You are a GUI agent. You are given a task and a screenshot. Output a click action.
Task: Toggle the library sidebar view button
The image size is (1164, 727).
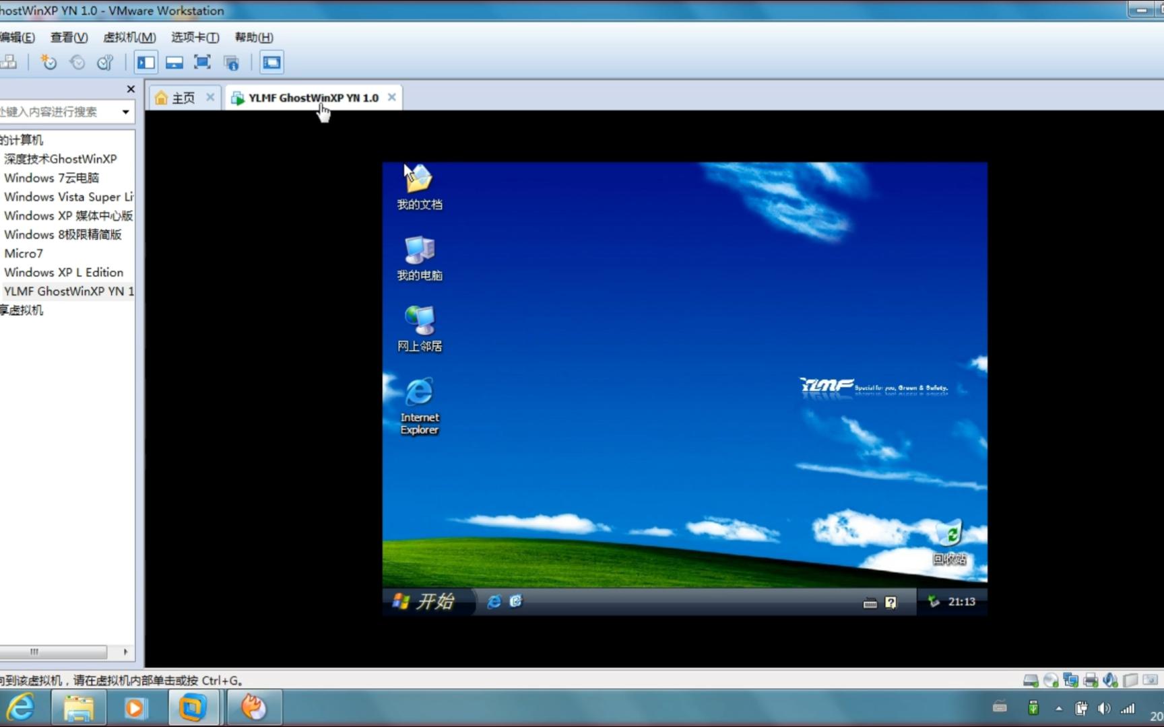pyautogui.click(x=145, y=63)
